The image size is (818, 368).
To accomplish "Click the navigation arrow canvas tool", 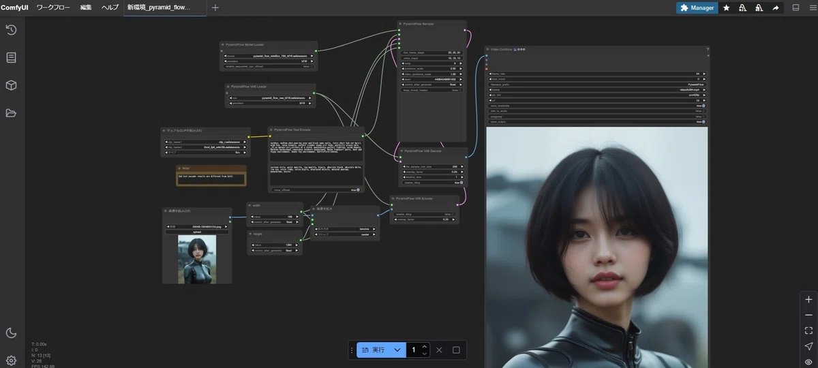I will coord(808,346).
